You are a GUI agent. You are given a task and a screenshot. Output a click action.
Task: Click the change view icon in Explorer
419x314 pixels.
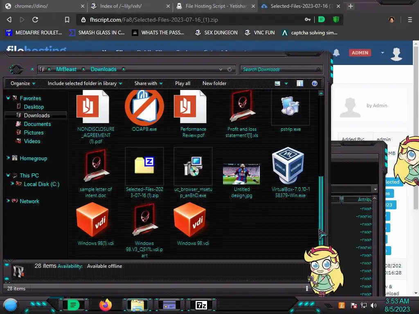[x=277, y=83]
